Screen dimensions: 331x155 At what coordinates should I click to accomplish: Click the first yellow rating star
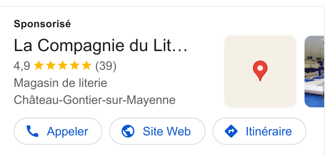[39, 66]
